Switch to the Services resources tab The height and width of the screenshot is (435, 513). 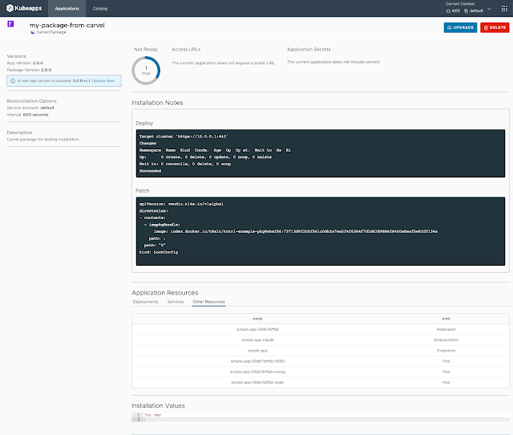tap(175, 302)
